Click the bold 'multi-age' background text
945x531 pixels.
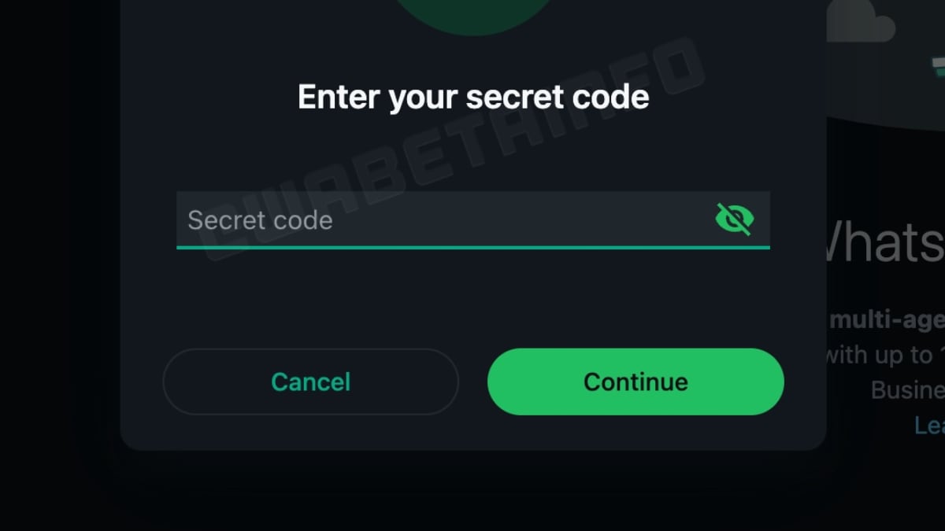coord(887,320)
